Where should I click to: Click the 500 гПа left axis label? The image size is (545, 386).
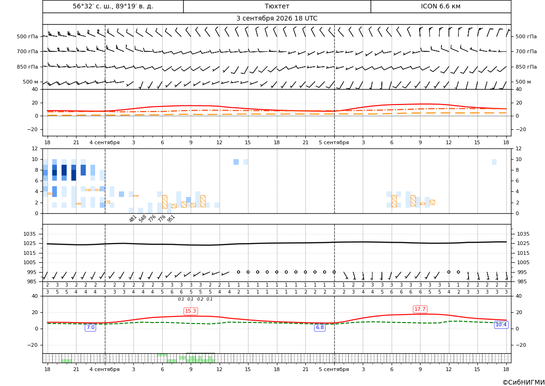point(27,36)
